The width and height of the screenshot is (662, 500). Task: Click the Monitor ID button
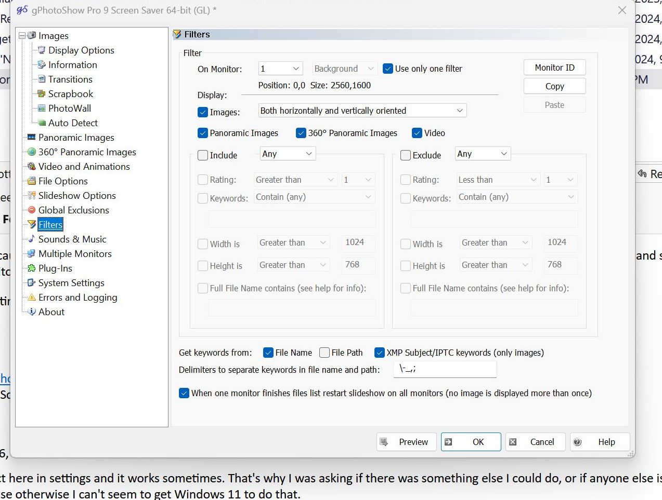[555, 67]
